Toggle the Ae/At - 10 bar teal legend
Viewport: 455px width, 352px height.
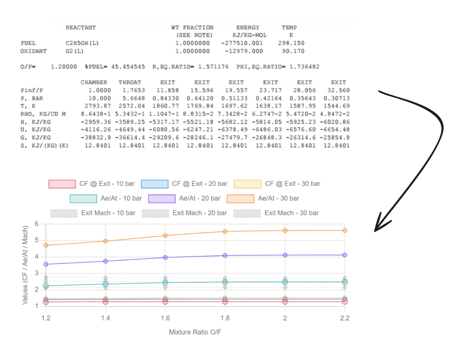(x=83, y=199)
